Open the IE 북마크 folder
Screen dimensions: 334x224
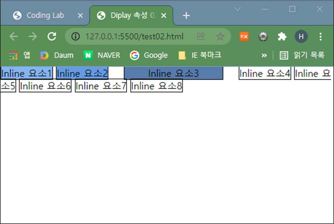click(x=200, y=55)
